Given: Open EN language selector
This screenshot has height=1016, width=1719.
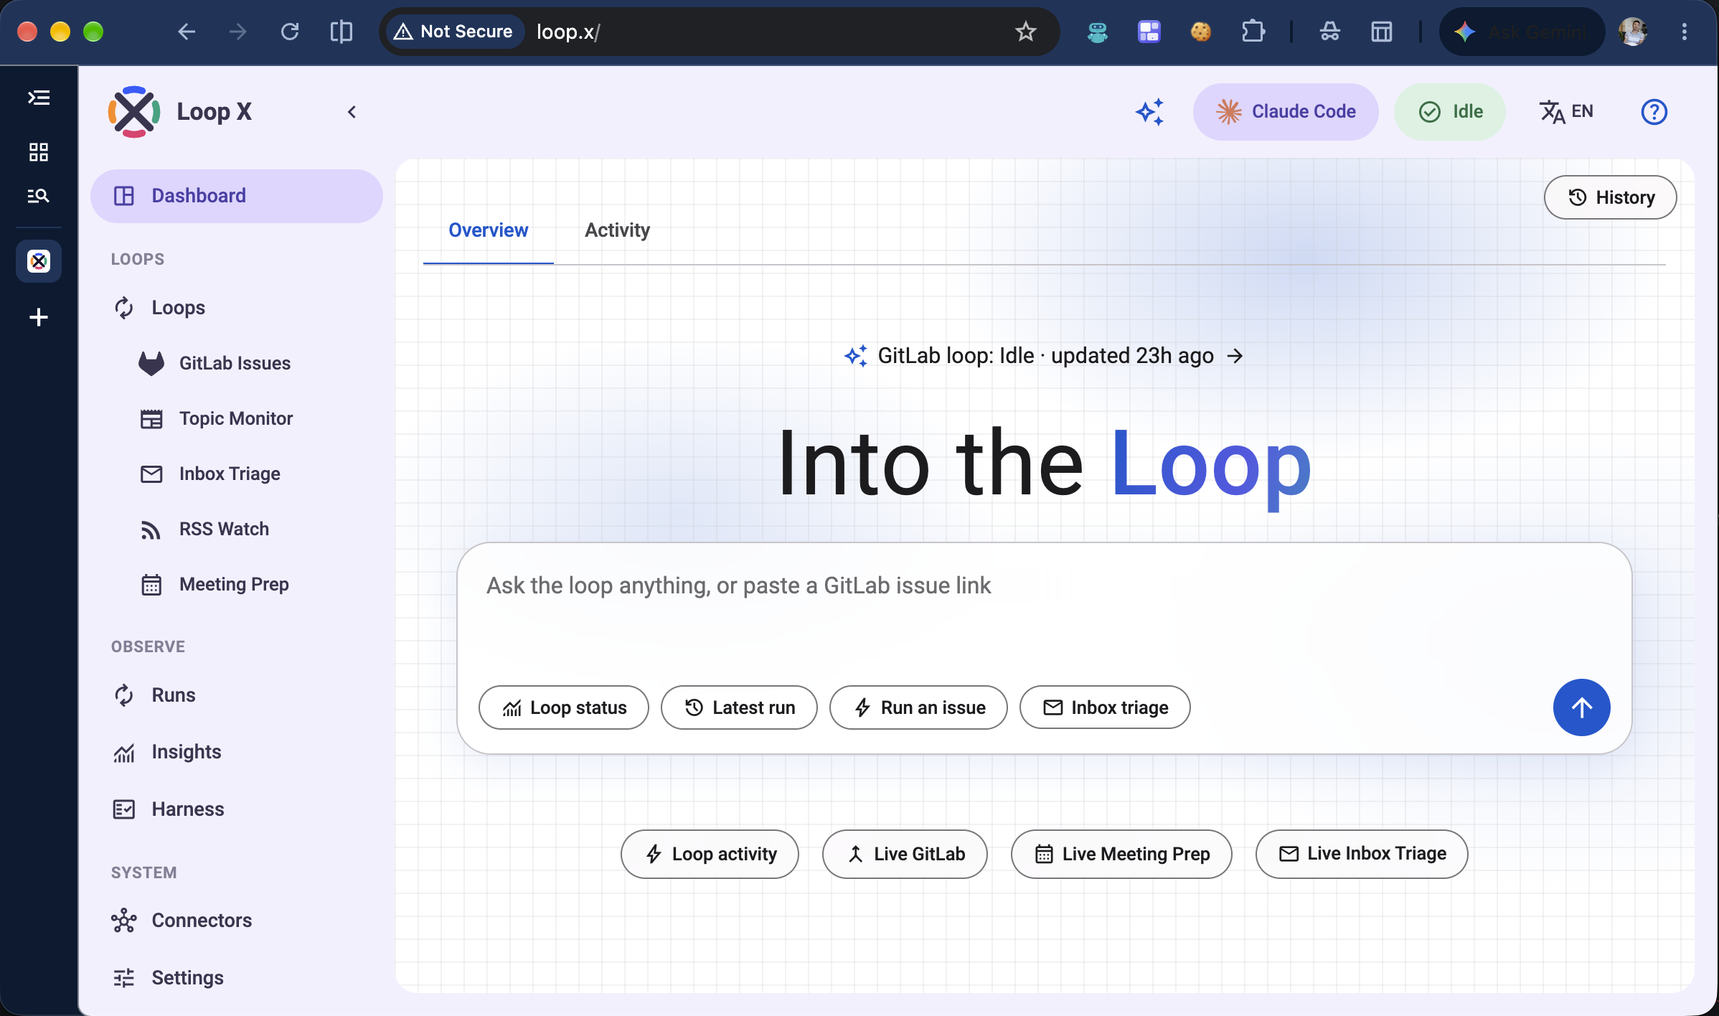Looking at the screenshot, I should pyautogui.click(x=1566, y=112).
